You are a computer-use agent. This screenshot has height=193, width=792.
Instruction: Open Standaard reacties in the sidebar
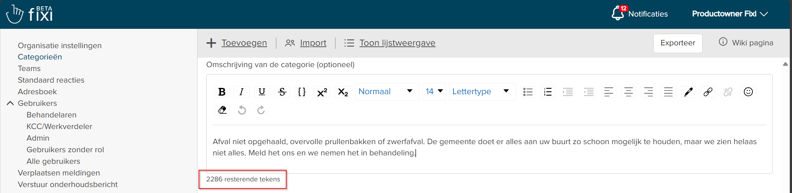coord(51,80)
